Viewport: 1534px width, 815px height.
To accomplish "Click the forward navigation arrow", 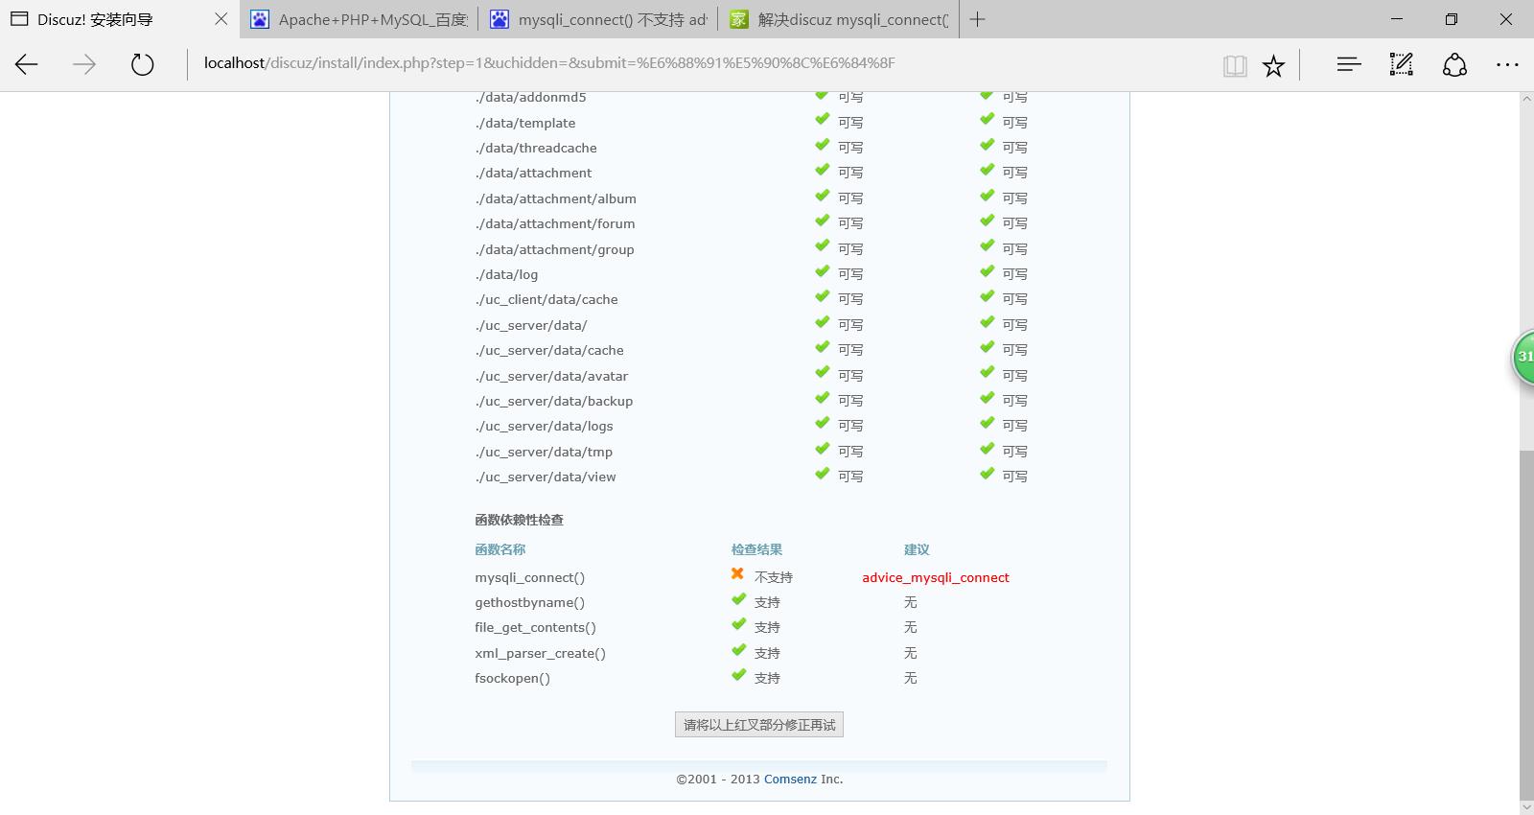I will click(84, 64).
